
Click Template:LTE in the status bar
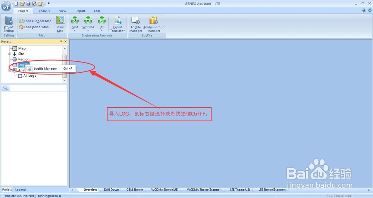(x=12, y=196)
